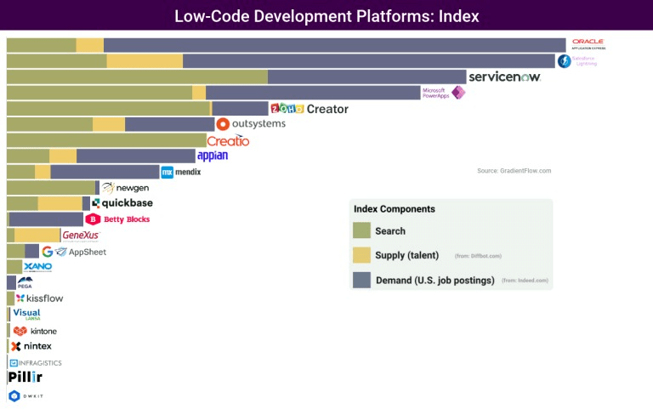Select the Kintone logo
This screenshot has width=653, height=409.
tap(20, 331)
